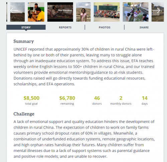Switch to the Photos tab
This screenshot has width=167, height=162.
(105, 27)
